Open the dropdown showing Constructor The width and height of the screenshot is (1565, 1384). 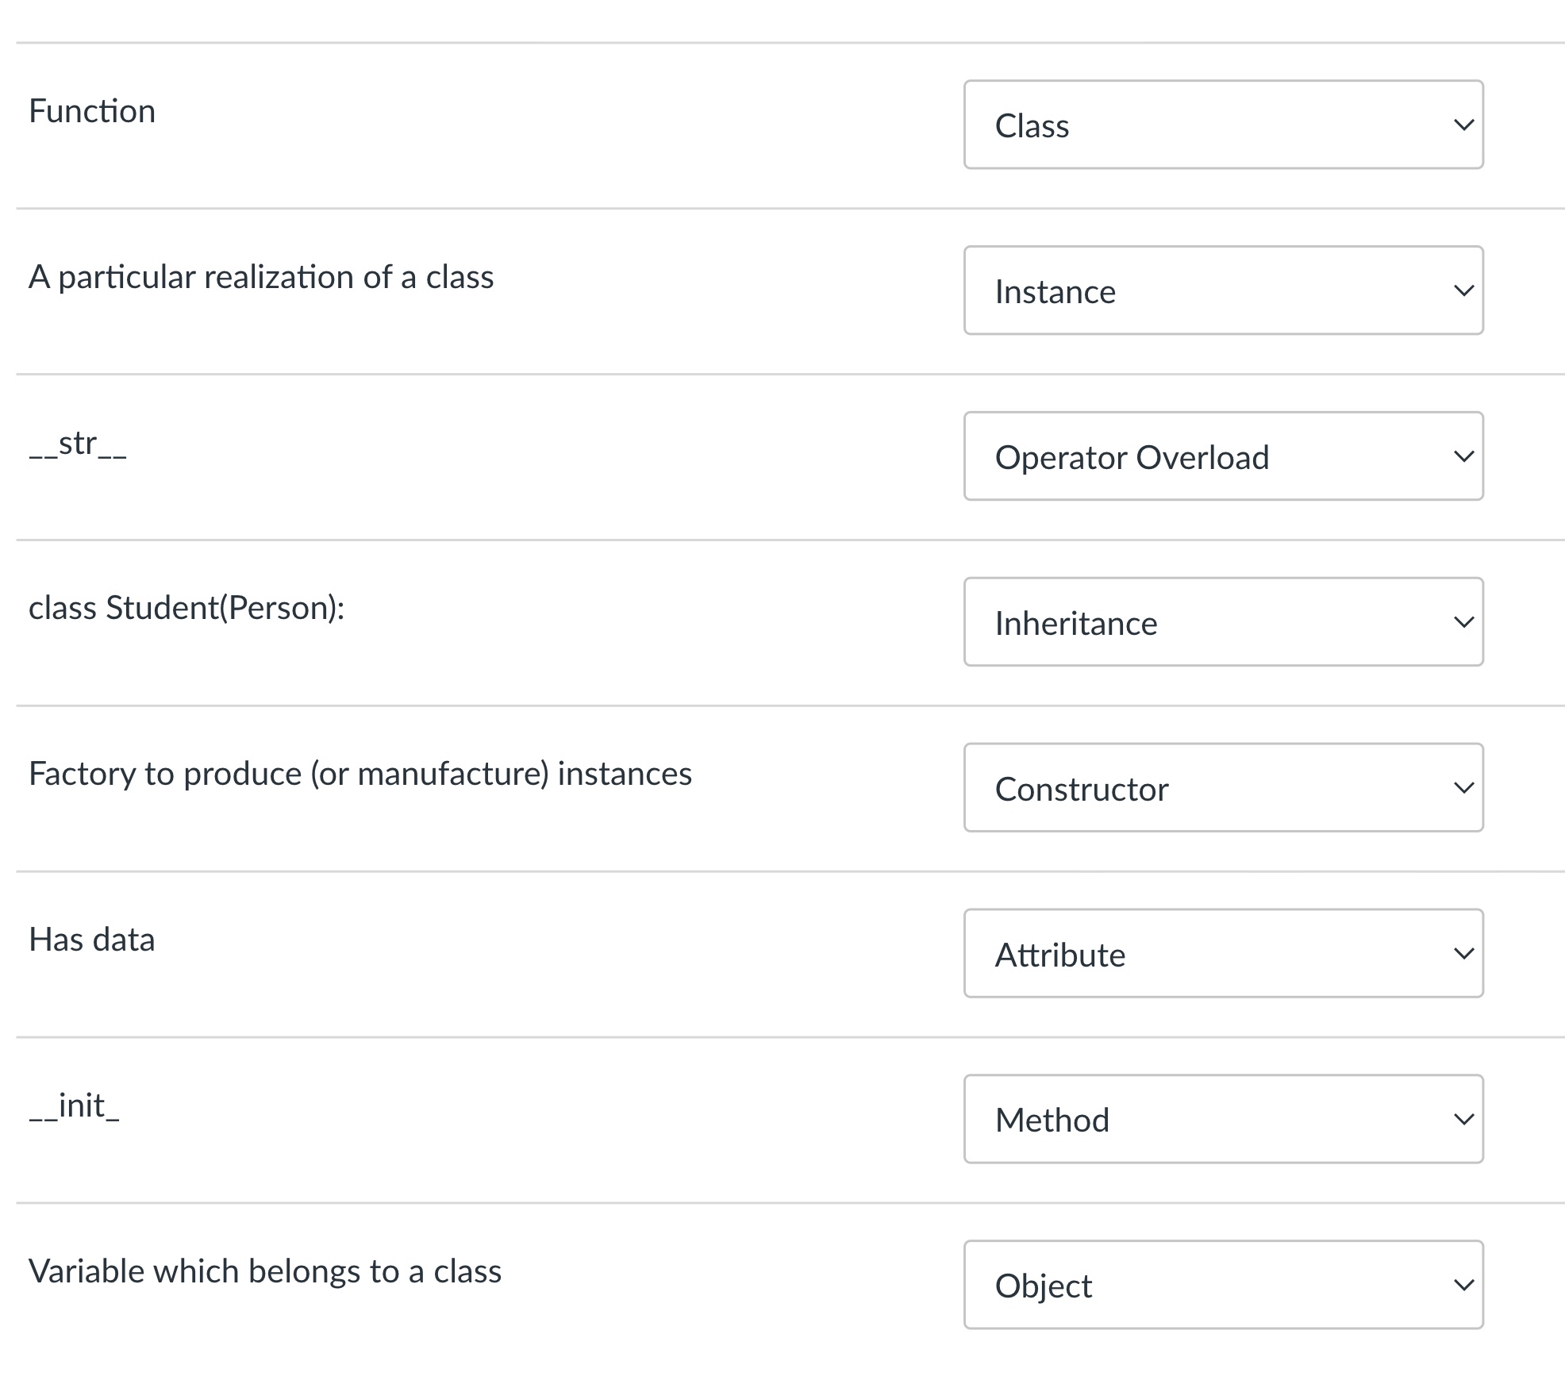click(1222, 788)
